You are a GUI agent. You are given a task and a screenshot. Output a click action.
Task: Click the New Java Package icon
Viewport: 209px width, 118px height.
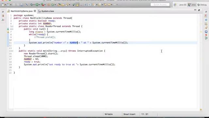click(x=49, y=5)
